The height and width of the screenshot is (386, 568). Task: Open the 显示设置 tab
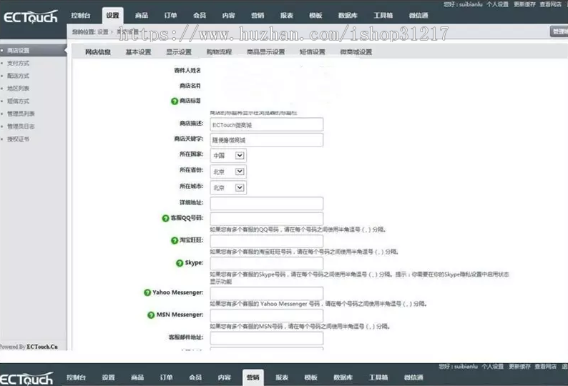click(x=179, y=52)
